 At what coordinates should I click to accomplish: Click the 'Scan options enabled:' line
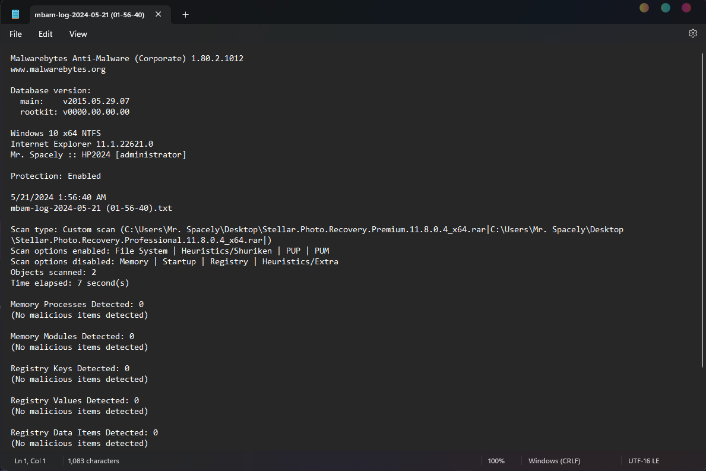coord(170,251)
